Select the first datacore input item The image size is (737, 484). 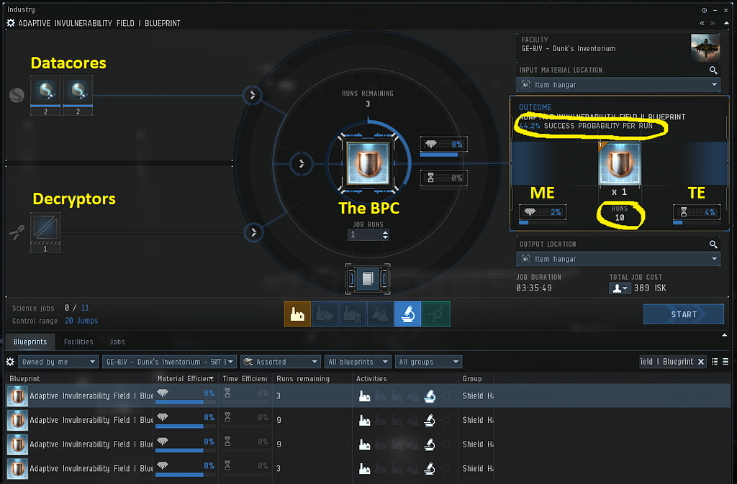point(45,96)
